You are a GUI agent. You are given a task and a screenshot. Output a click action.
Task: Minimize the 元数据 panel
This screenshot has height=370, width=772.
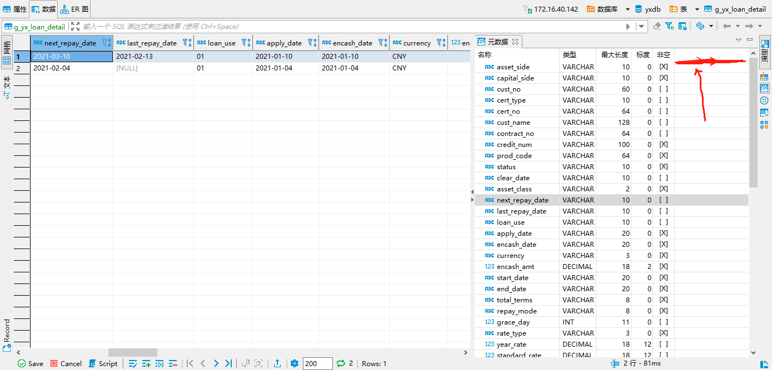[750, 40]
